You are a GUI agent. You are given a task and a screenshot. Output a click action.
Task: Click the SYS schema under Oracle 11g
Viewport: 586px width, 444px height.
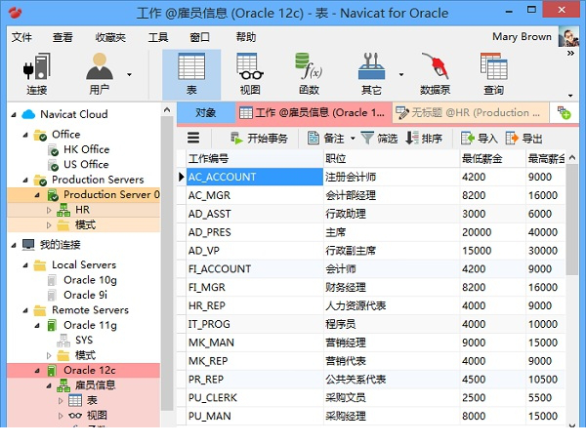pyautogui.click(x=74, y=340)
